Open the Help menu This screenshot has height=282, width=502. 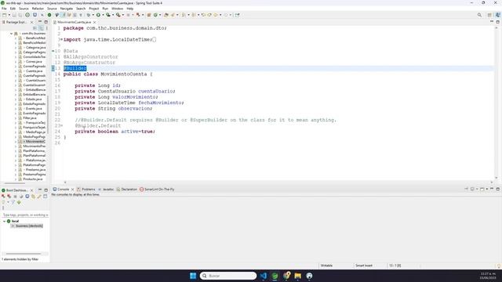pyautogui.click(x=129, y=9)
